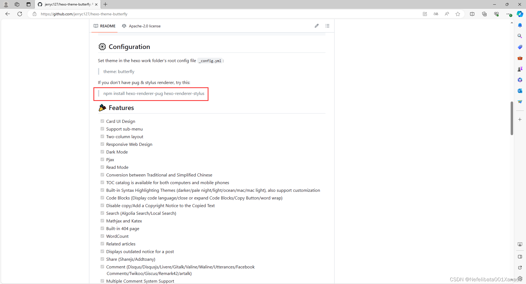
Task: Activate the read aloud icon
Action: click(x=447, y=14)
